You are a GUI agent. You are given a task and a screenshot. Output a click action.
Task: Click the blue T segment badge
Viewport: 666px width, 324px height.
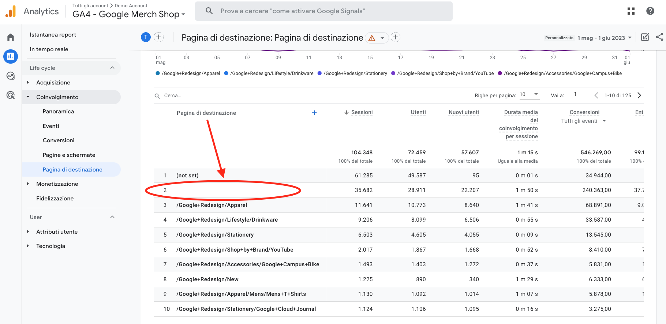click(x=146, y=37)
